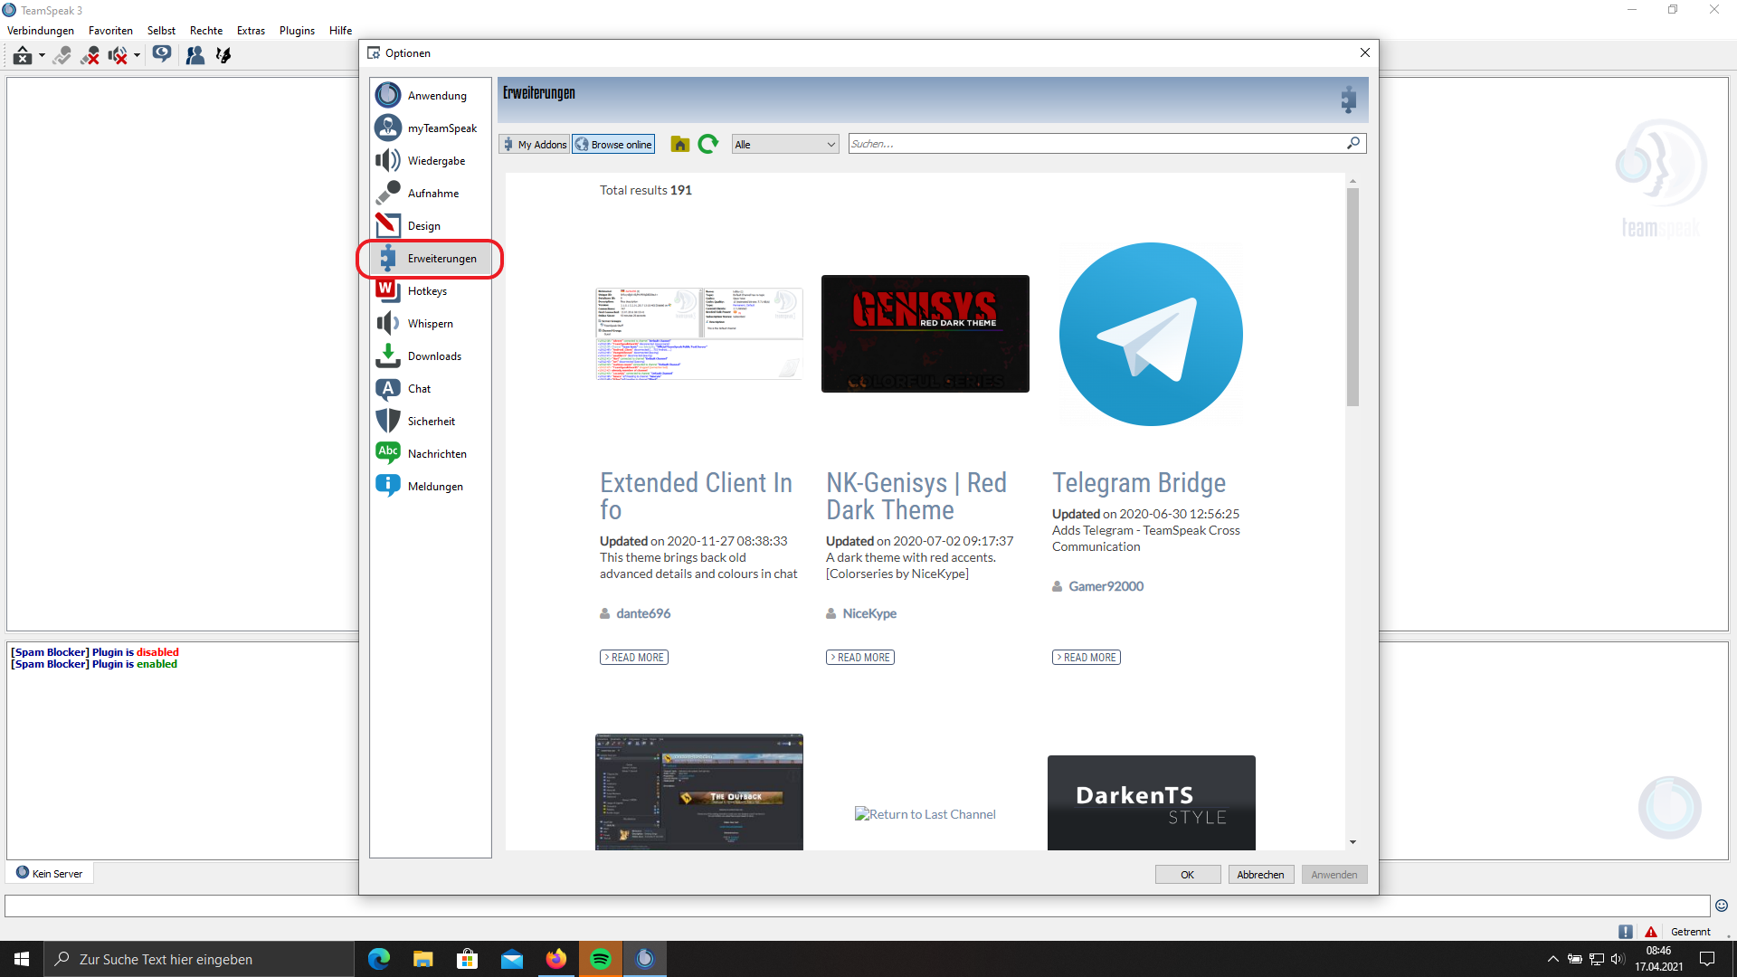Go to the Downloads category
Screen dimensions: 1737x977
pyautogui.click(x=431, y=356)
